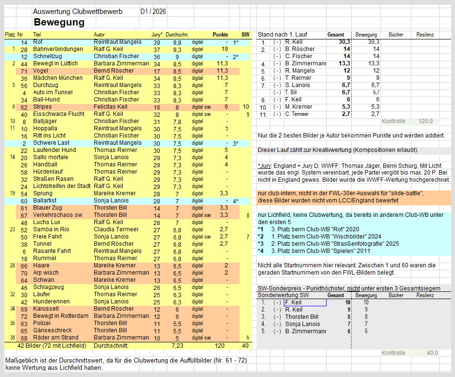Select cell with title 'Bahnverbindungen'

pyautogui.click(x=58, y=49)
